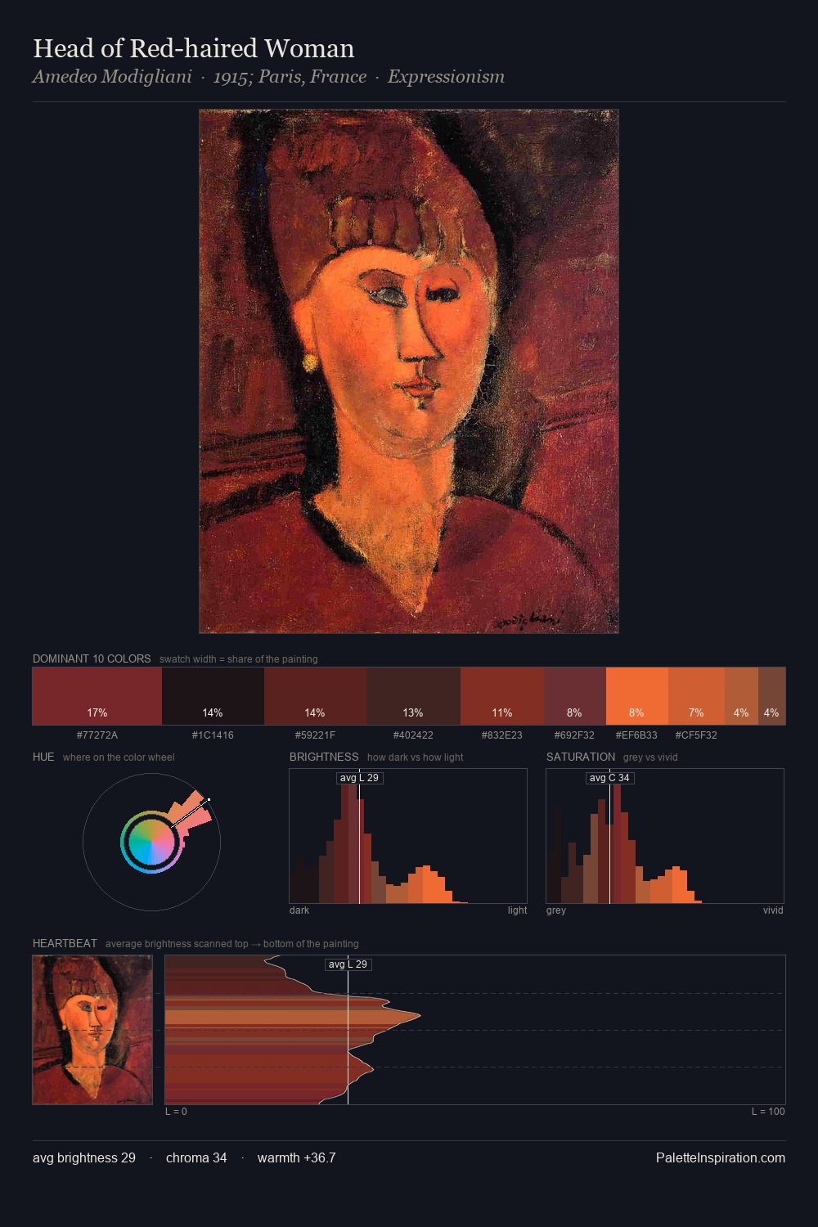Viewport: 818px width, 1227px height.
Task: Open the PaletteInspiration.com link
Action: pos(721,1157)
